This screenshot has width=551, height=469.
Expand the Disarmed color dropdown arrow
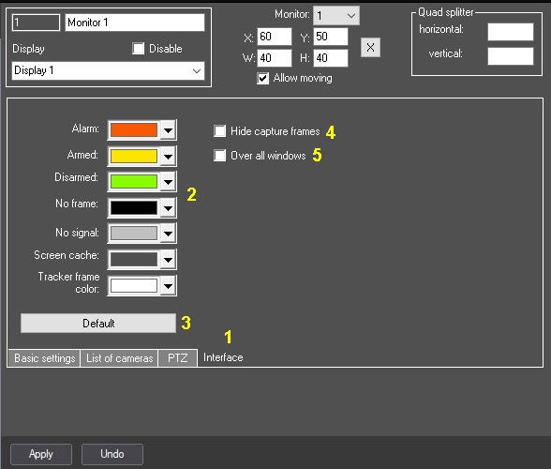coord(168,182)
